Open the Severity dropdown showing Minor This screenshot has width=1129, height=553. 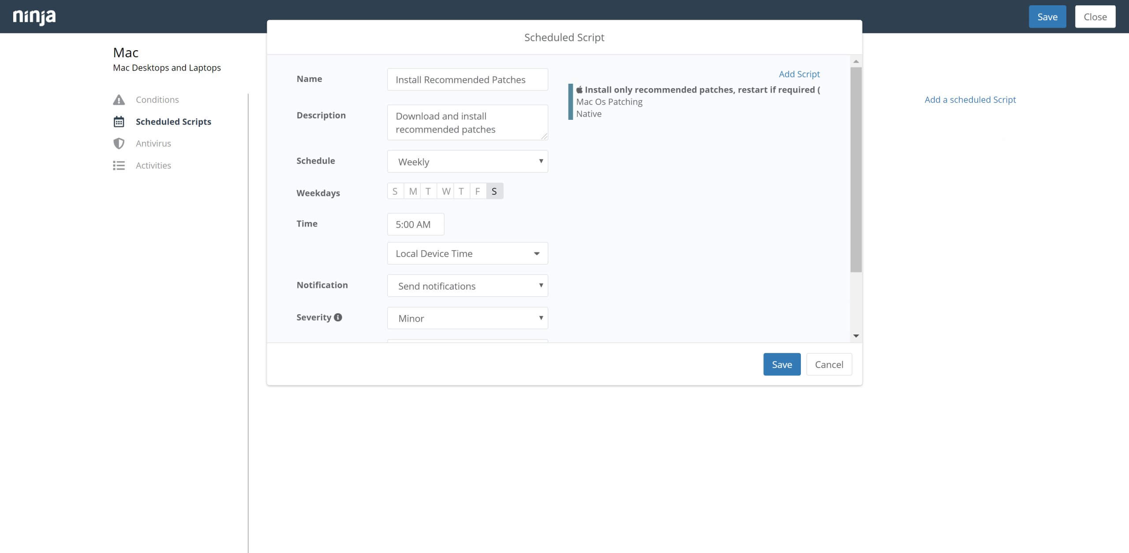[467, 318]
